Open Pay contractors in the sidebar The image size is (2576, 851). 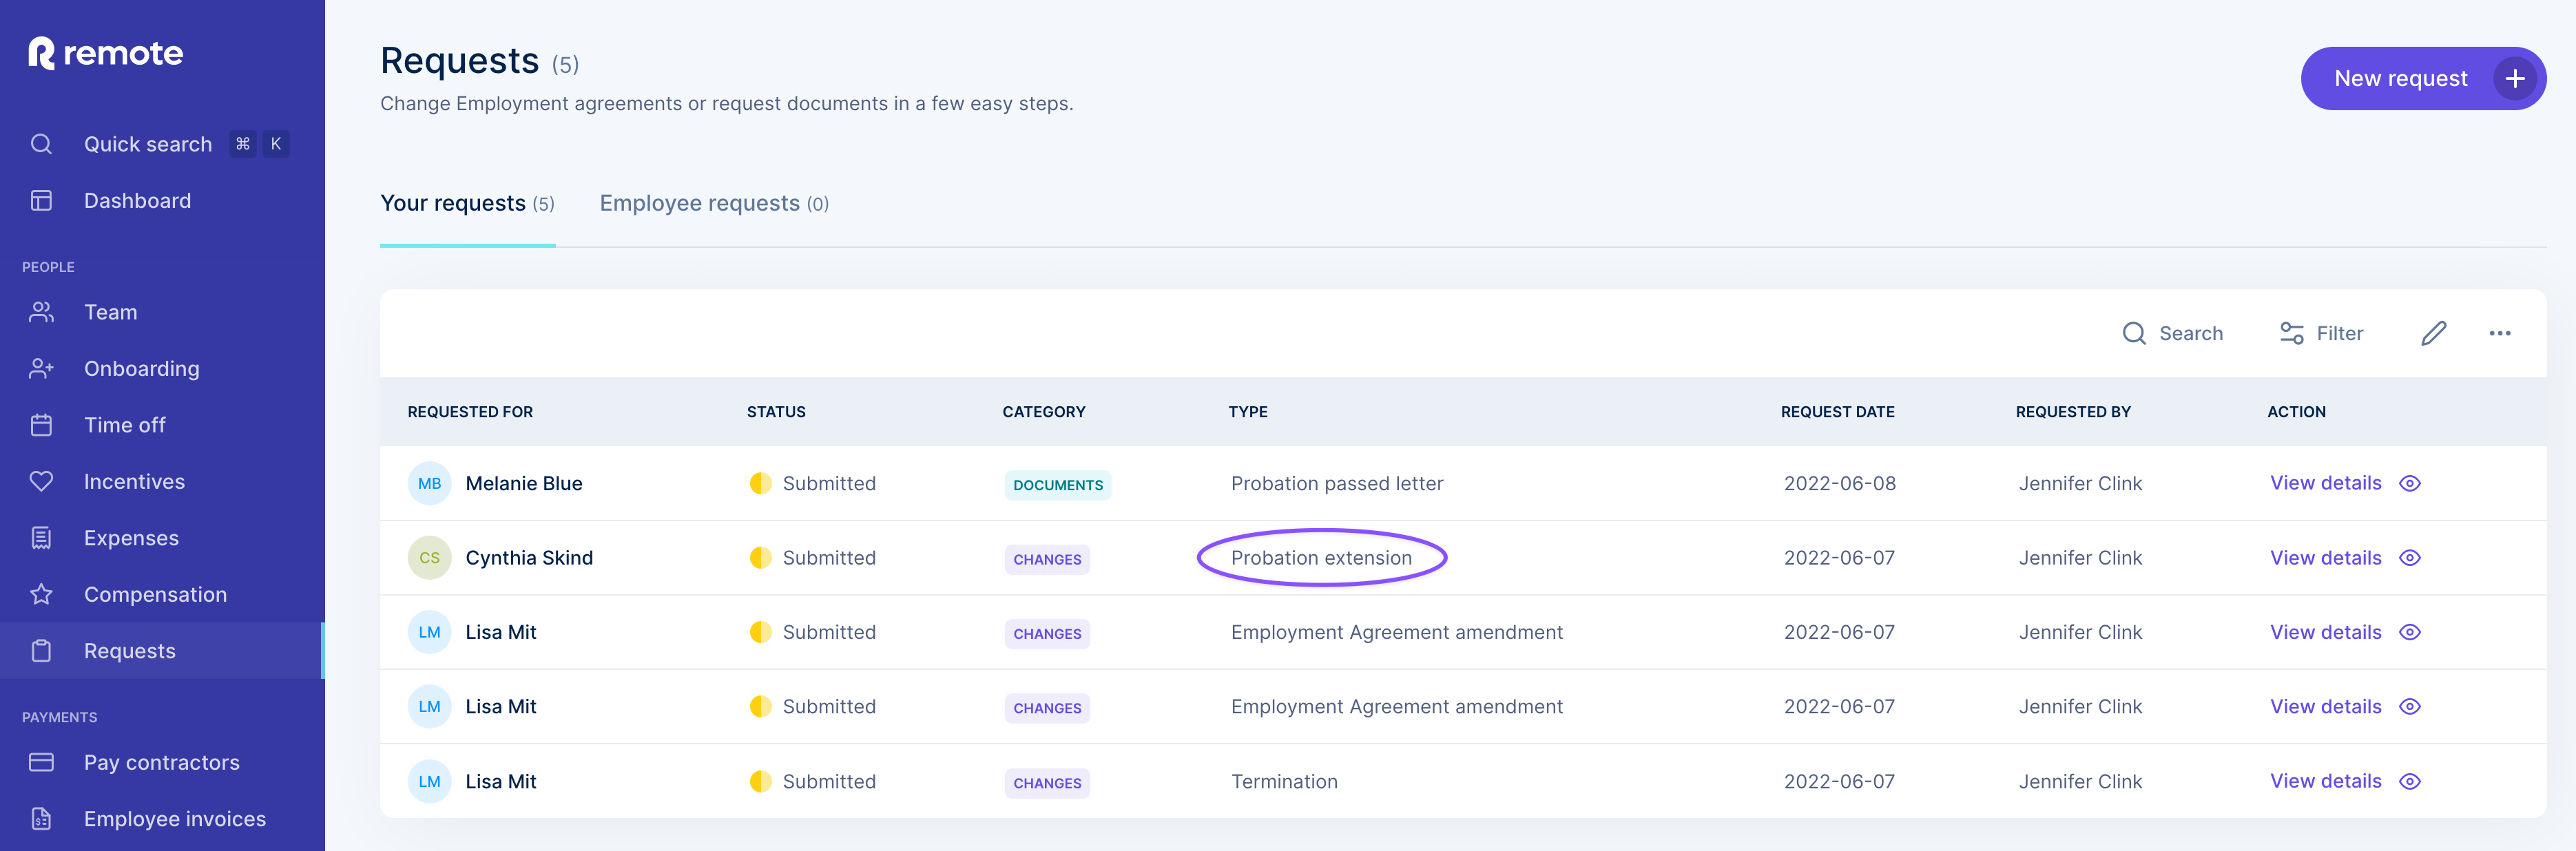[x=162, y=763]
